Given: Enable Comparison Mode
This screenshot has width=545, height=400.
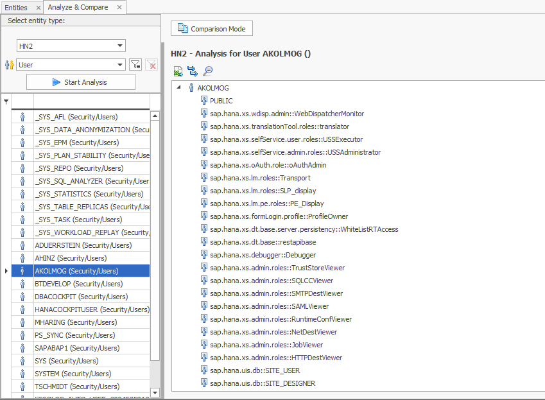Looking at the screenshot, I should [x=212, y=29].
